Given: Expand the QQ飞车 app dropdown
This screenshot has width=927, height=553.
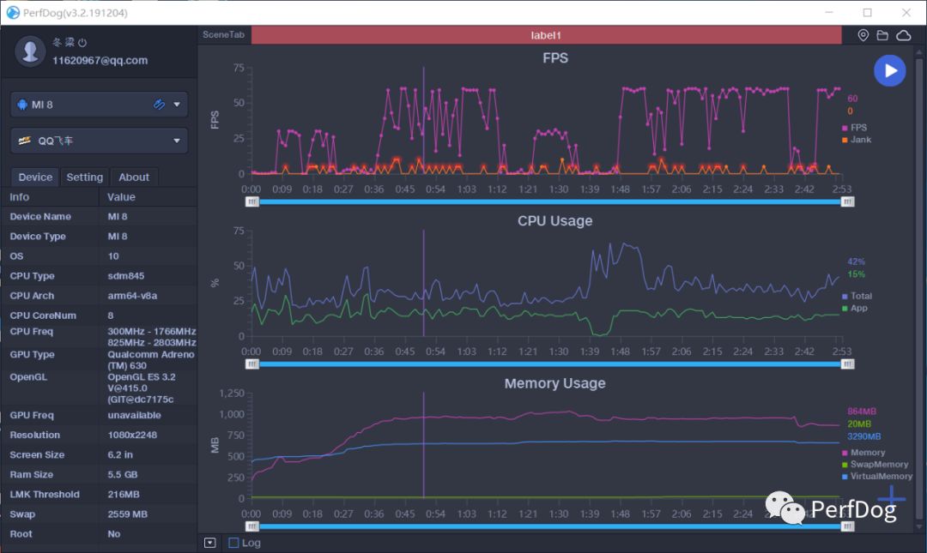Looking at the screenshot, I should click(x=177, y=141).
